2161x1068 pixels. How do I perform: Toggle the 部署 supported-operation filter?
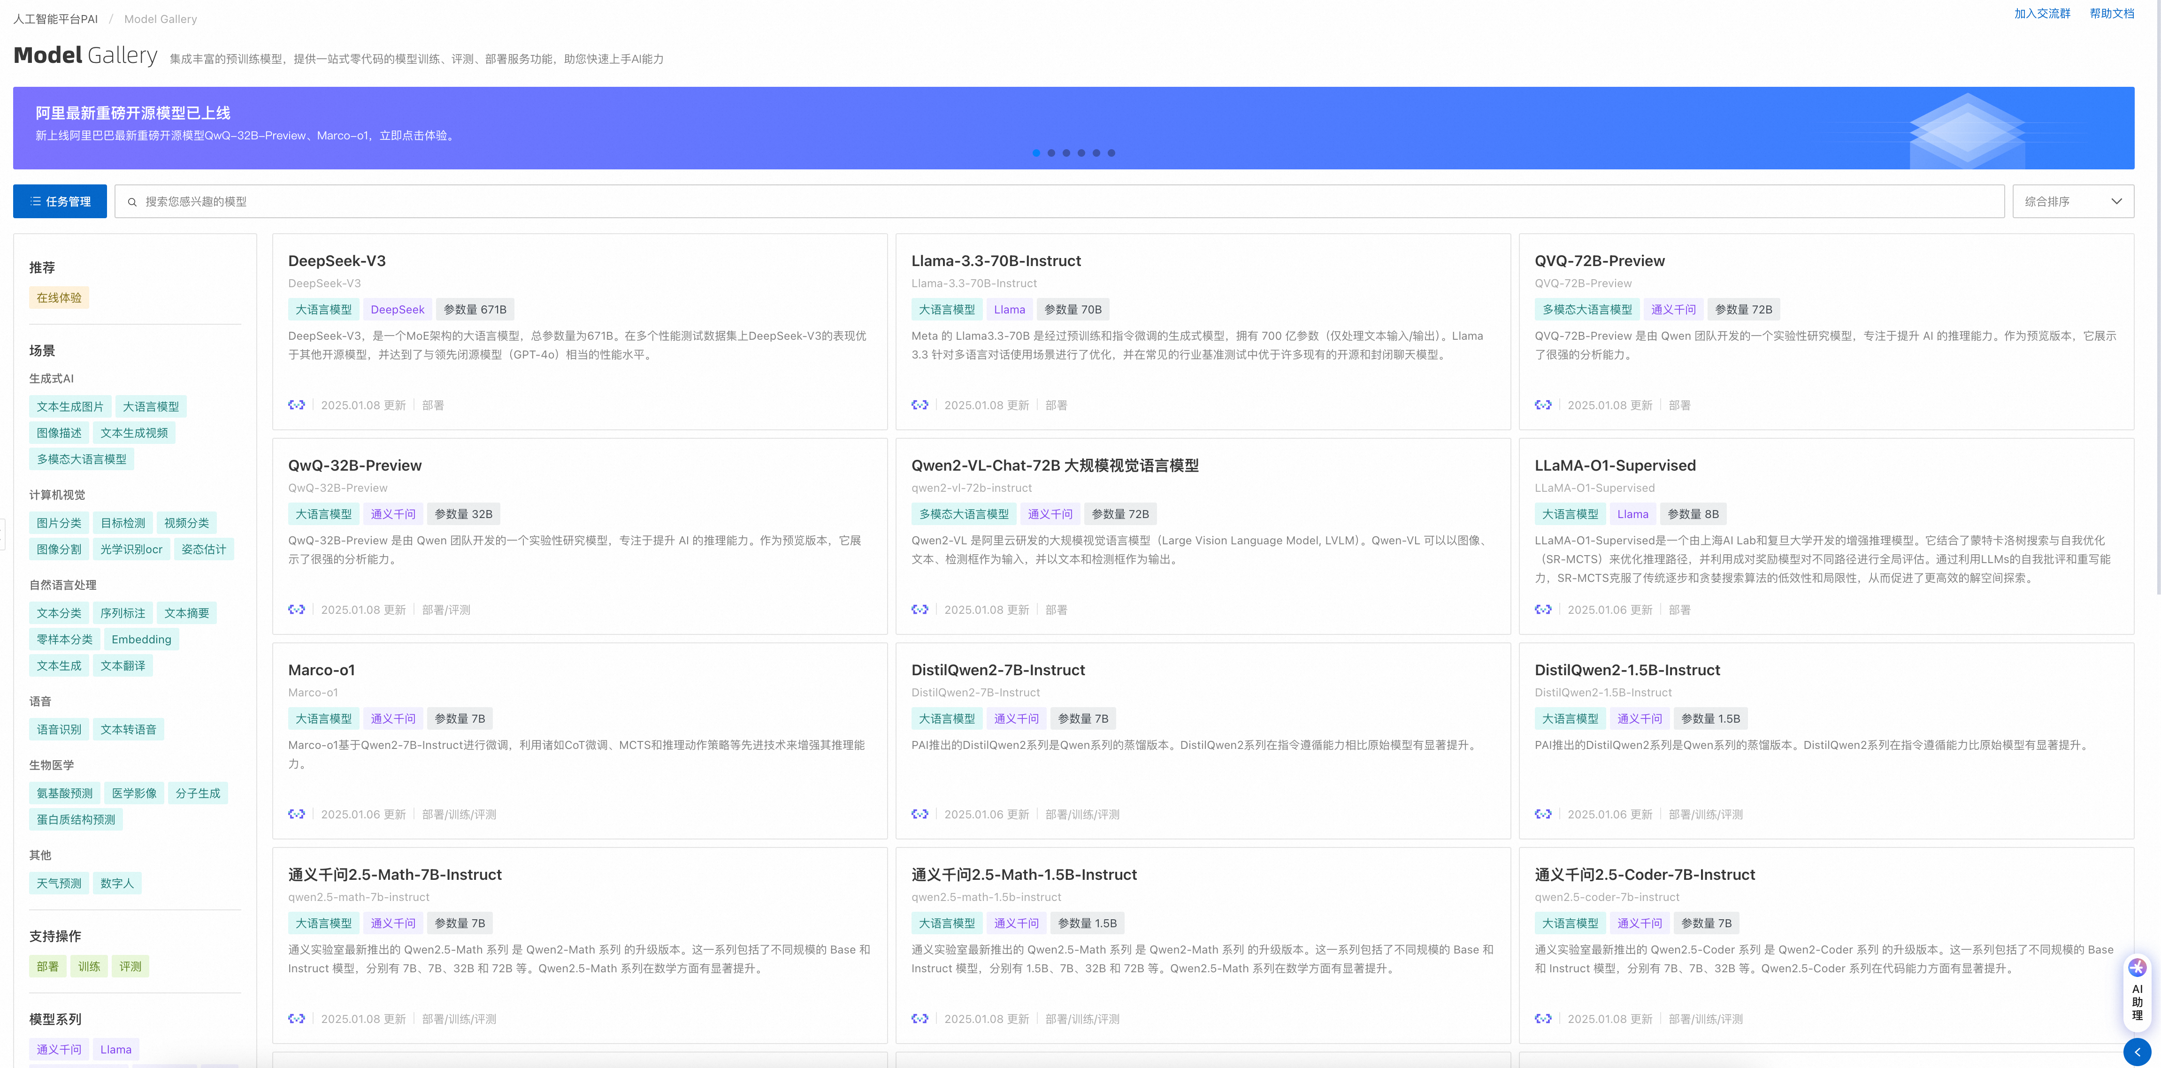click(x=48, y=967)
